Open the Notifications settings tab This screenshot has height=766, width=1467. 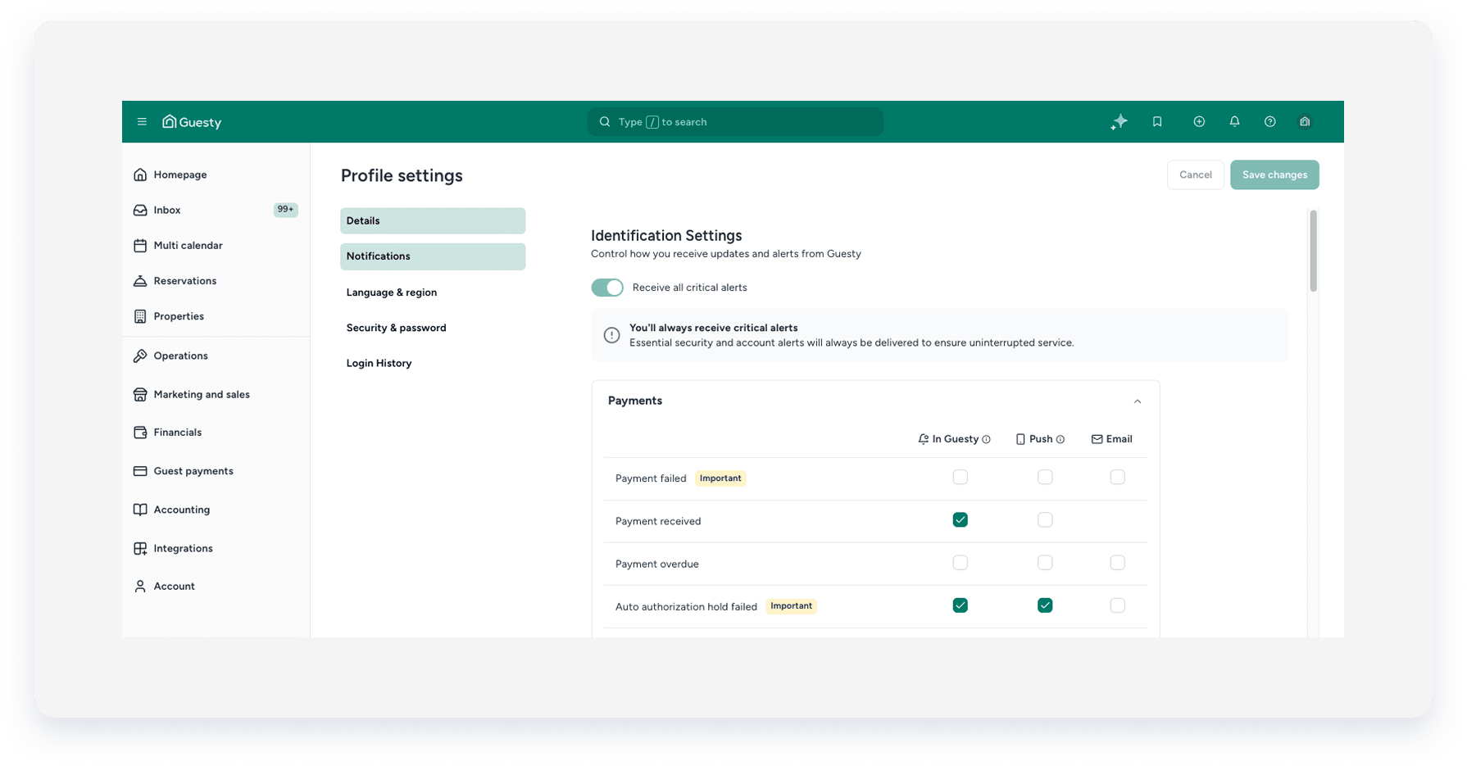pos(433,256)
